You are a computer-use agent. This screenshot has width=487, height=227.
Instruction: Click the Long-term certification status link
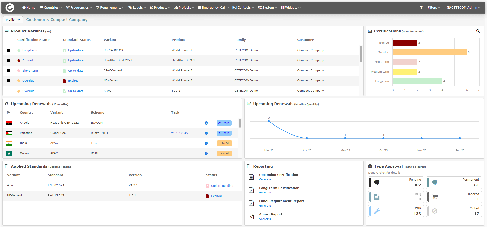30,50
